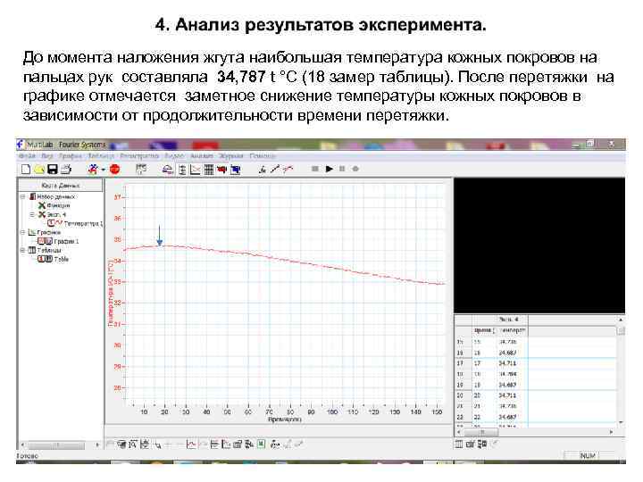This screenshot has height=482, width=643.
Task: Click the red curve fit icon
Action: coord(288,169)
